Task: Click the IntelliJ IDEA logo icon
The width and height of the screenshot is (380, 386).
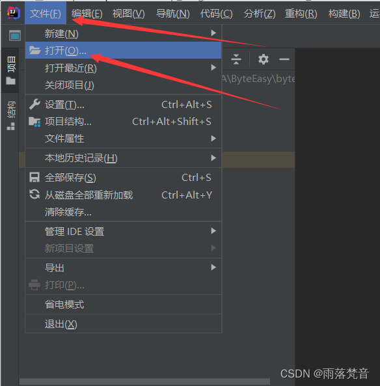Action: pyautogui.click(x=13, y=13)
